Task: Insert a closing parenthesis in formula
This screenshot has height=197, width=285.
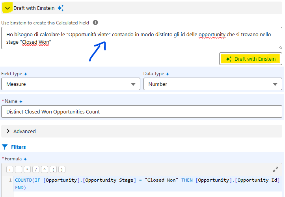Action: tap(62, 169)
